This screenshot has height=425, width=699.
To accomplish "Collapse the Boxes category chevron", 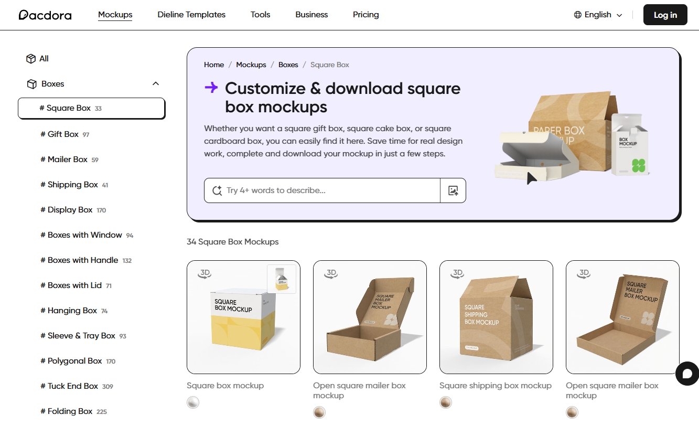I will pos(155,84).
